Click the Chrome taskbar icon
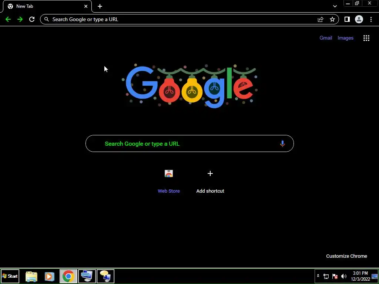Viewport: 379px width, 284px height. 68,276
